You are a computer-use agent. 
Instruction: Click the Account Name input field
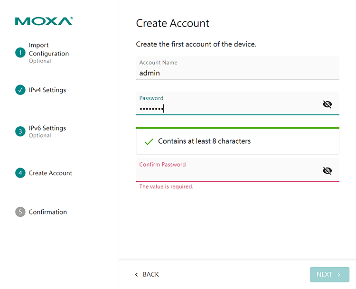(x=237, y=73)
